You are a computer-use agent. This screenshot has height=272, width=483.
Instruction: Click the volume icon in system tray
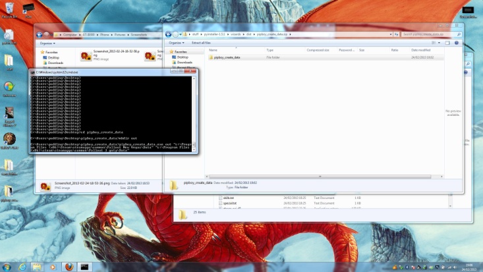(455, 267)
